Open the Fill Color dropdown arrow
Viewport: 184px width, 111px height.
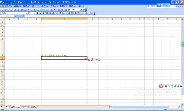click(88, 13)
